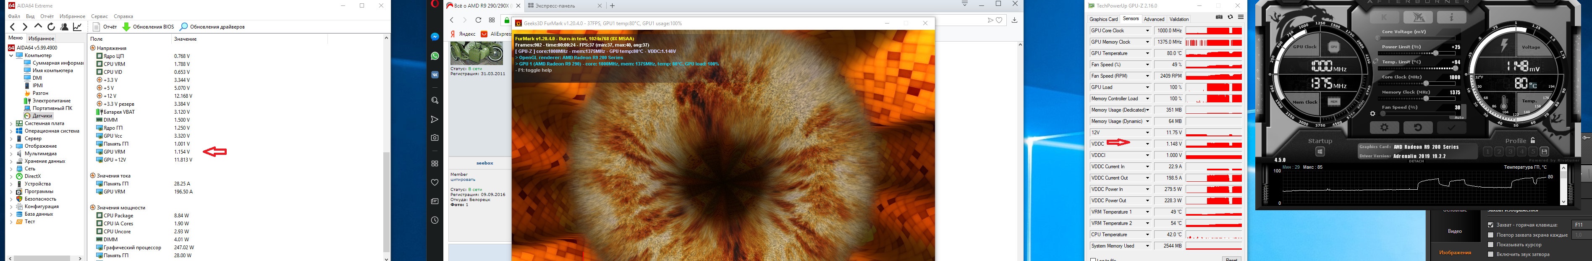Open the Сервис menu in AIDA64
This screenshot has width=1592, height=261.
[99, 17]
